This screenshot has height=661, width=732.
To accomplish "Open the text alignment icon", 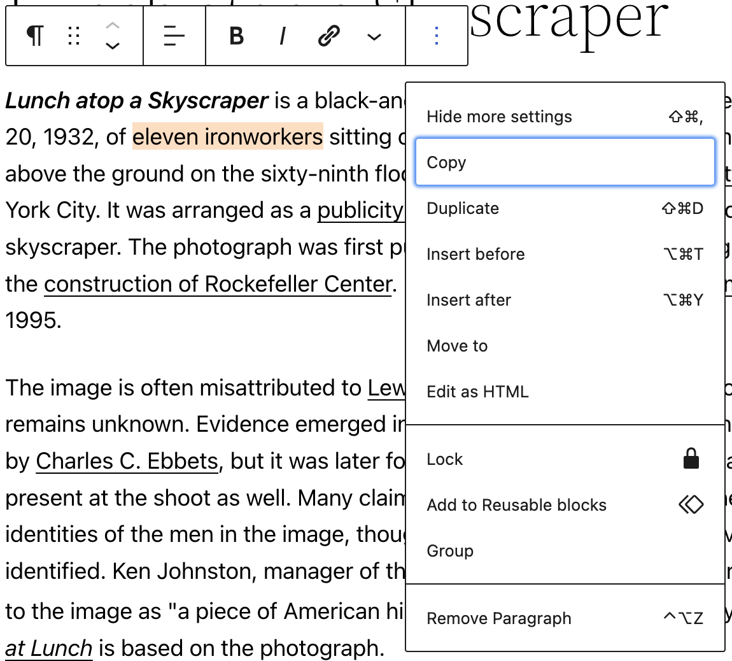I will (173, 36).
